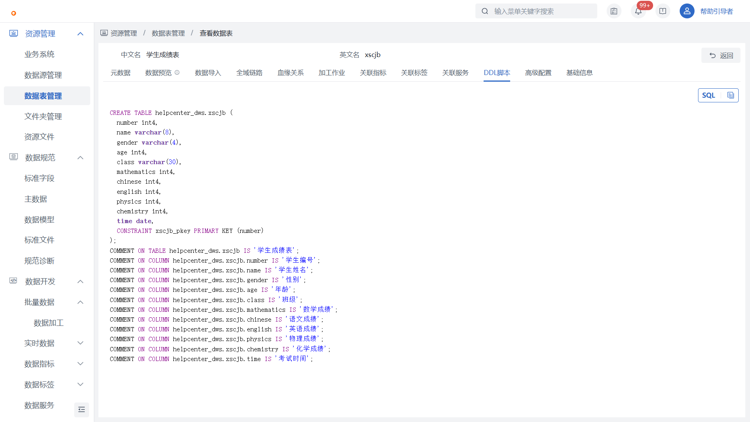Viewport: 750px width, 422px height.
Task: Collapse the 批量数据 submenu chevron
Action: (x=80, y=302)
